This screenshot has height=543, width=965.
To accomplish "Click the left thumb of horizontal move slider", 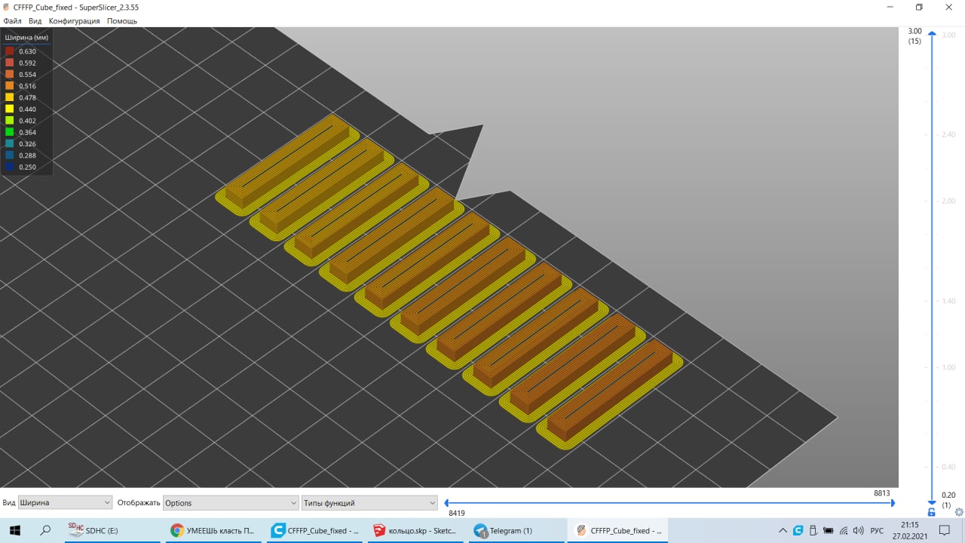I will point(446,502).
